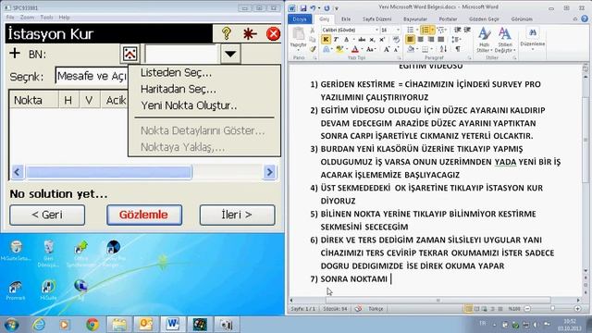Select center alignment paragraph button
Image resolution: width=592 pixels, height=333 pixels.
421,39
